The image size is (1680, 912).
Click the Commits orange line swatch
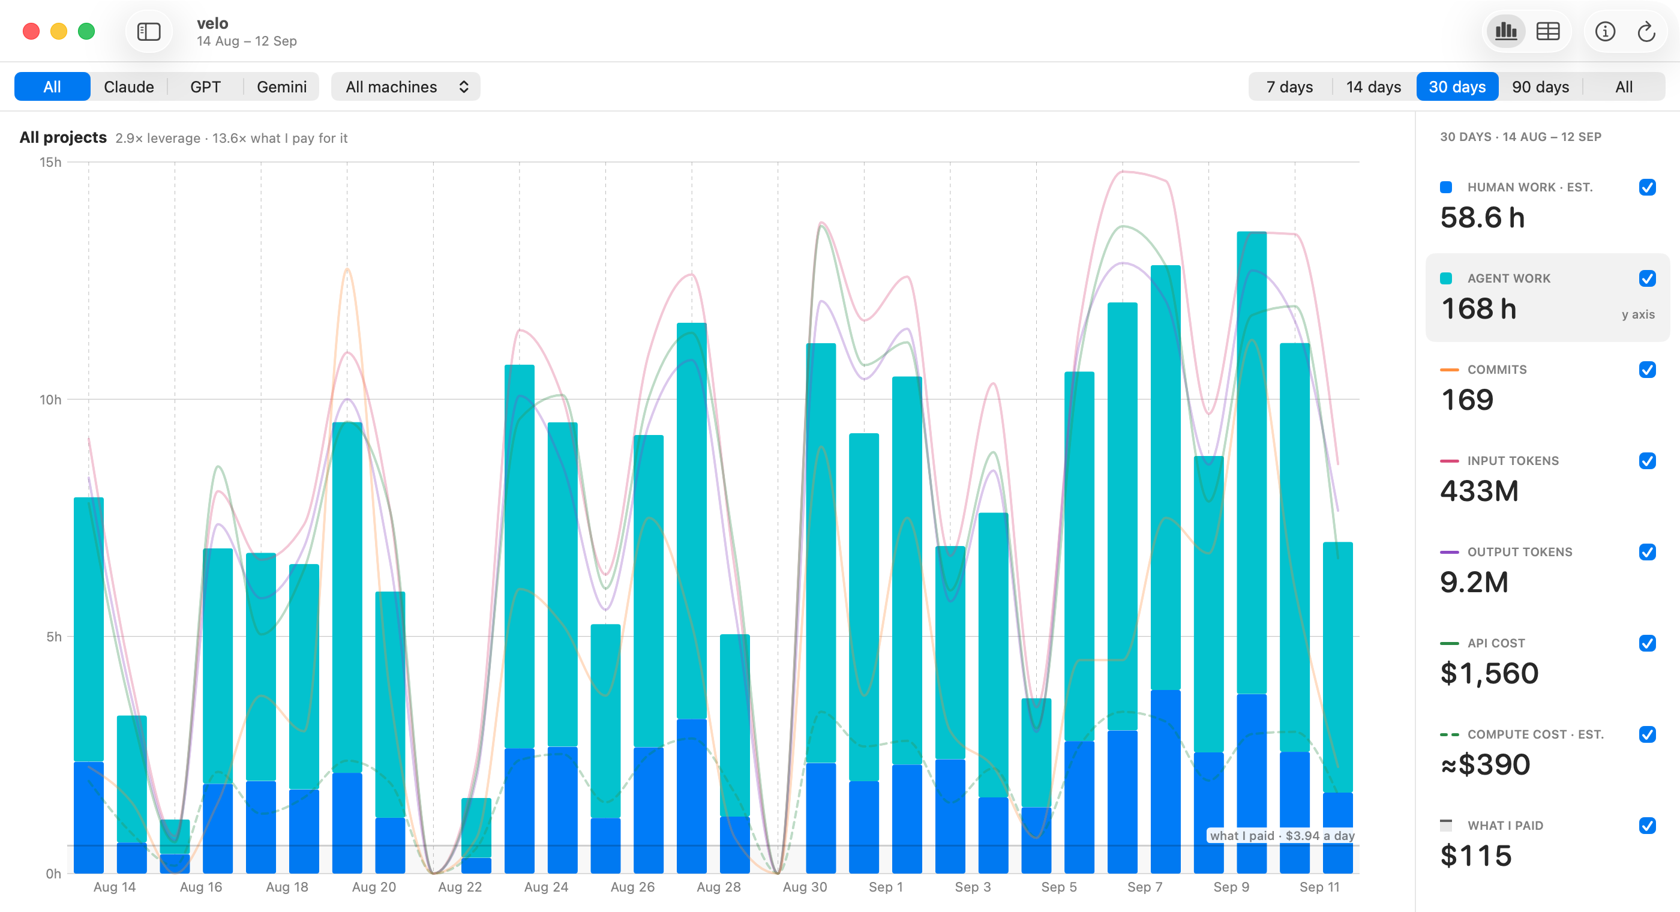(1449, 370)
